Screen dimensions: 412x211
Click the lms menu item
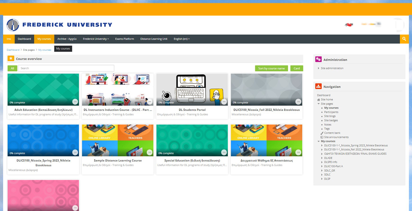pos(9,39)
